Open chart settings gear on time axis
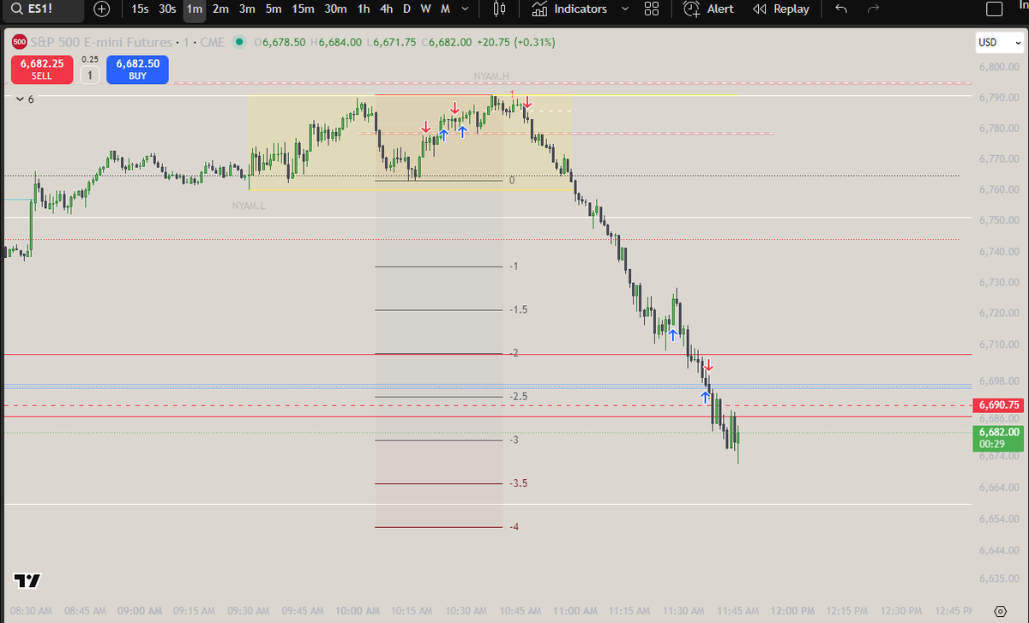This screenshot has width=1029, height=623. coord(999,611)
